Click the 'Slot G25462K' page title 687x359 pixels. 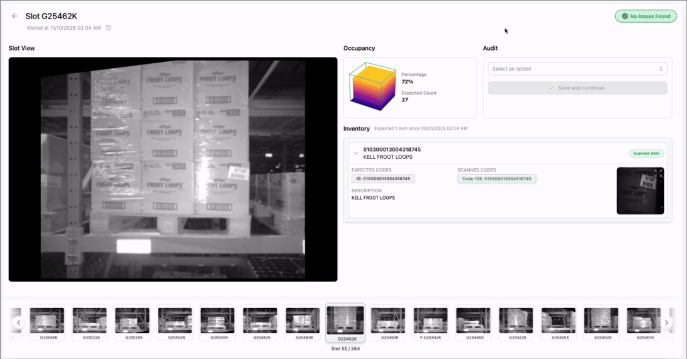pyautogui.click(x=51, y=16)
